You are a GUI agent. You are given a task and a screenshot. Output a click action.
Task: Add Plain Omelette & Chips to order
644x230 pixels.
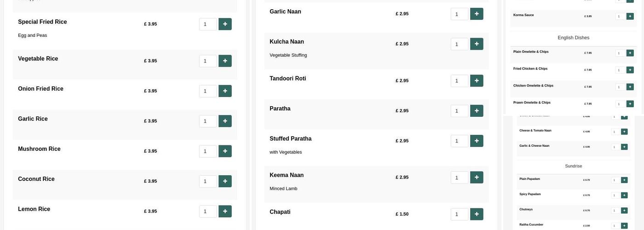[630, 53]
